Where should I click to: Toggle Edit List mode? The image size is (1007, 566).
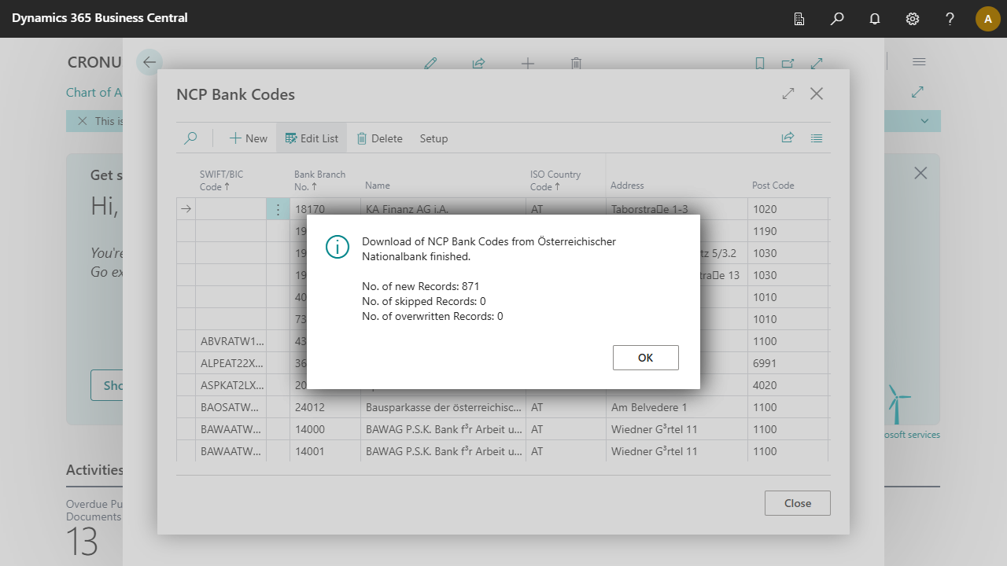(312, 138)
